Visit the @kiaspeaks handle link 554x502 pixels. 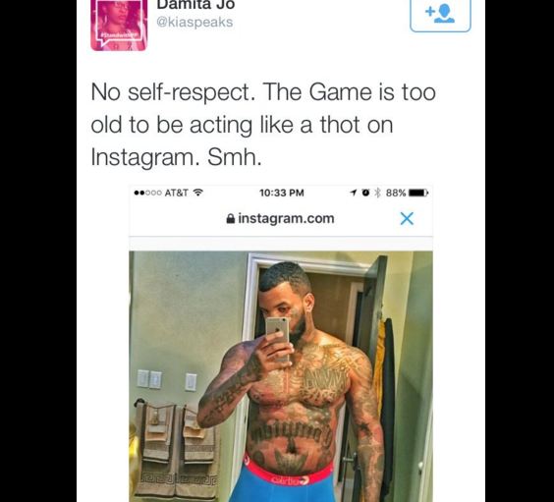194,22
